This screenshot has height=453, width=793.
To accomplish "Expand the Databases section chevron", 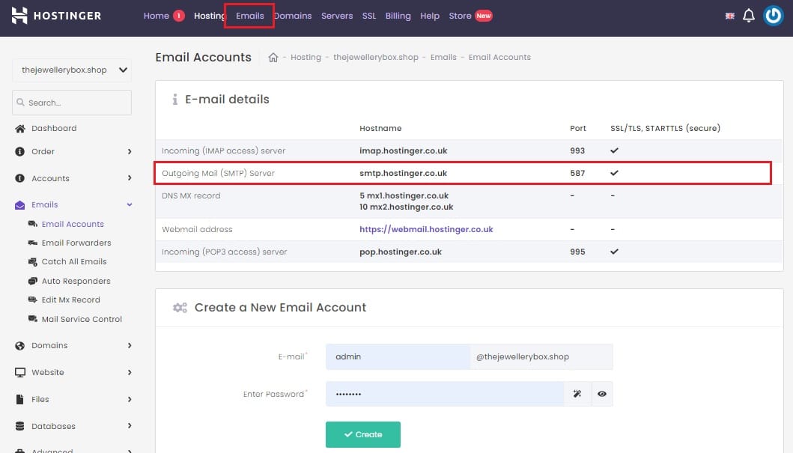I will point(130,426).
